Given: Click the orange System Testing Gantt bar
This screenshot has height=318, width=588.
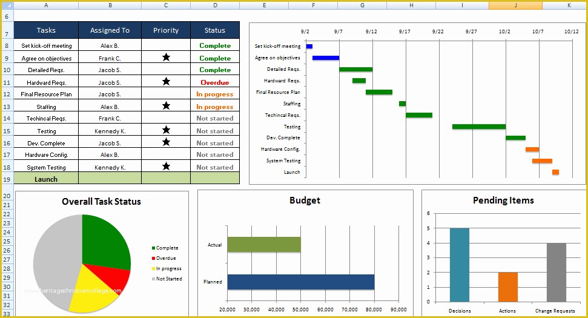Looking at the screenshot, I should tap(542, 161).
